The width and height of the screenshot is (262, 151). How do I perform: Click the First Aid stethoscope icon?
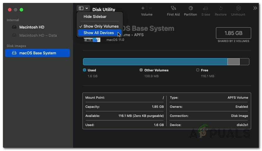click(x=173, y=8)
